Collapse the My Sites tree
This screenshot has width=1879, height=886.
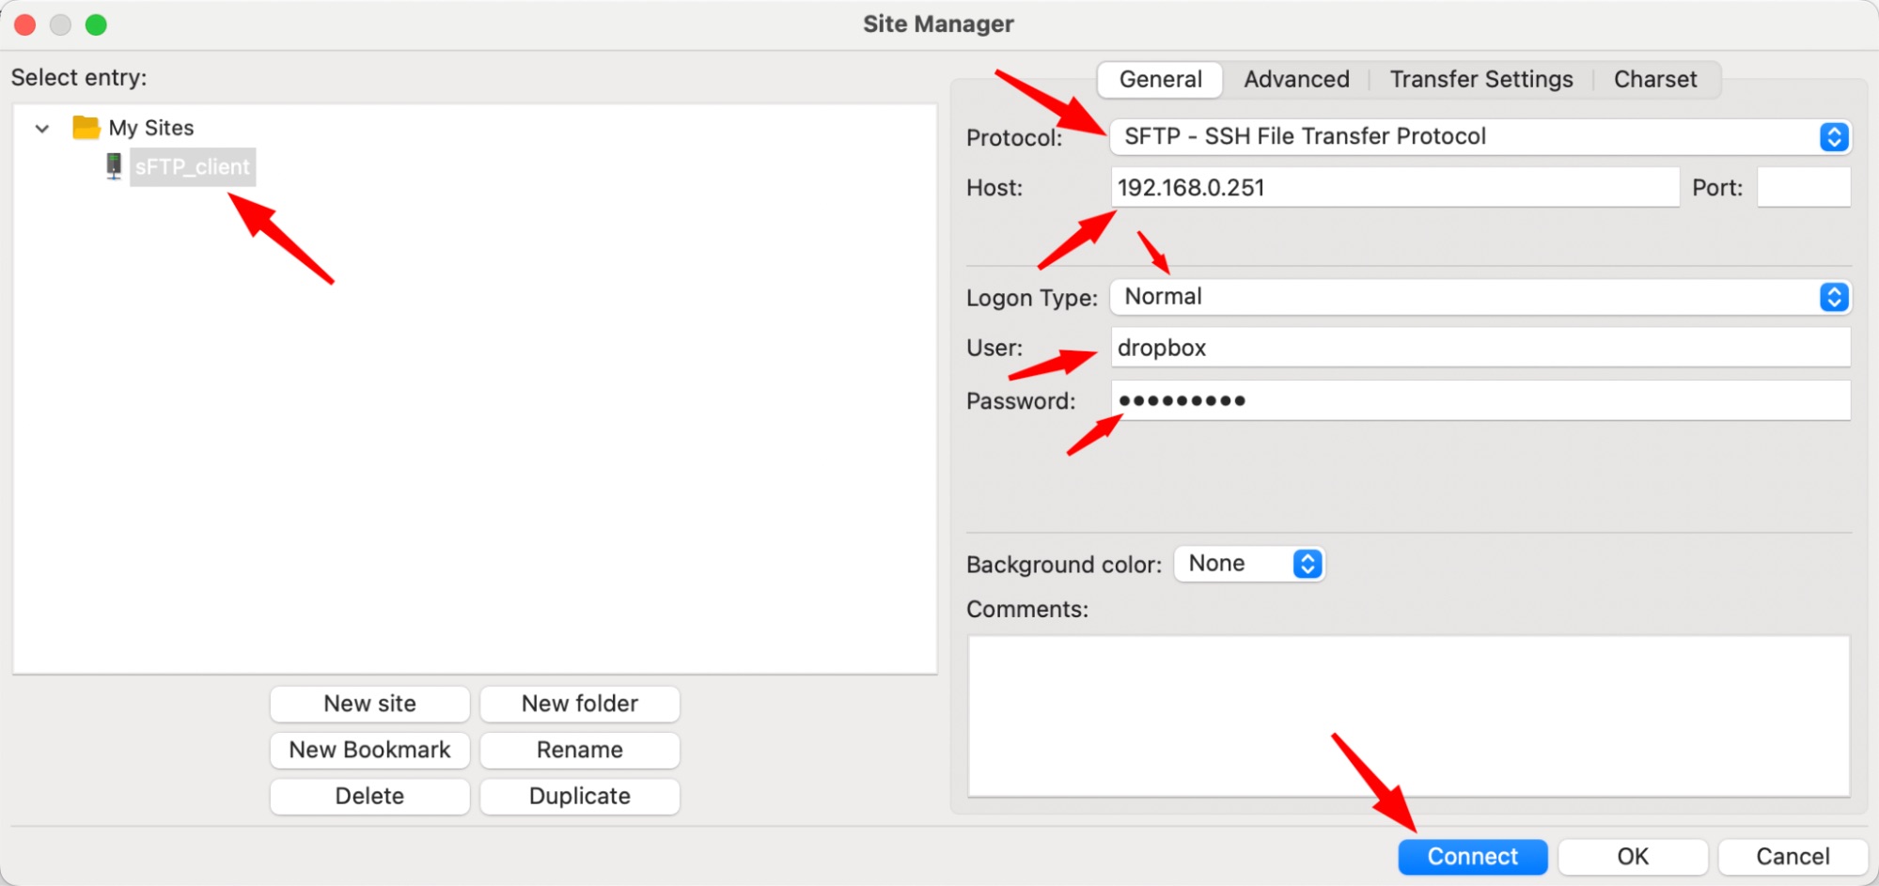[x=42, y=129]
